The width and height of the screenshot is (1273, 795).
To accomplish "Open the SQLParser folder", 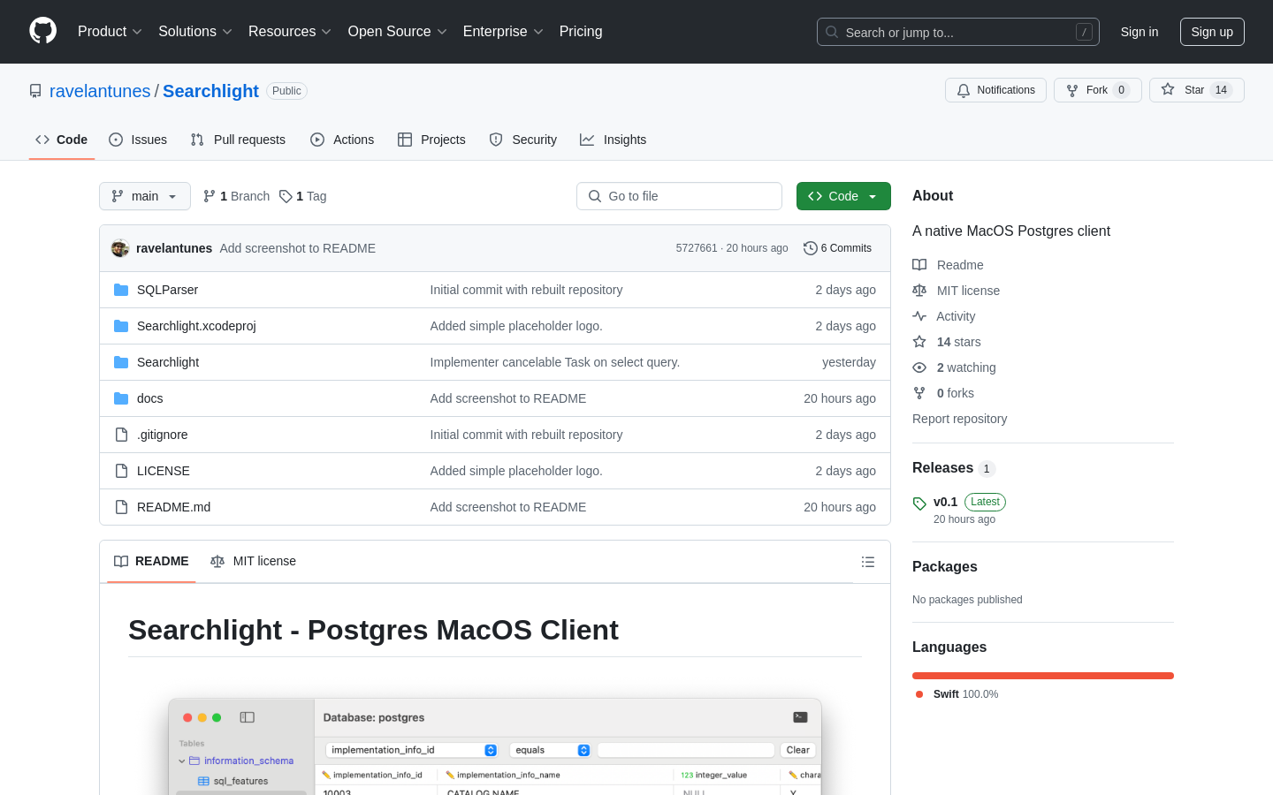I will coord(167,290).
